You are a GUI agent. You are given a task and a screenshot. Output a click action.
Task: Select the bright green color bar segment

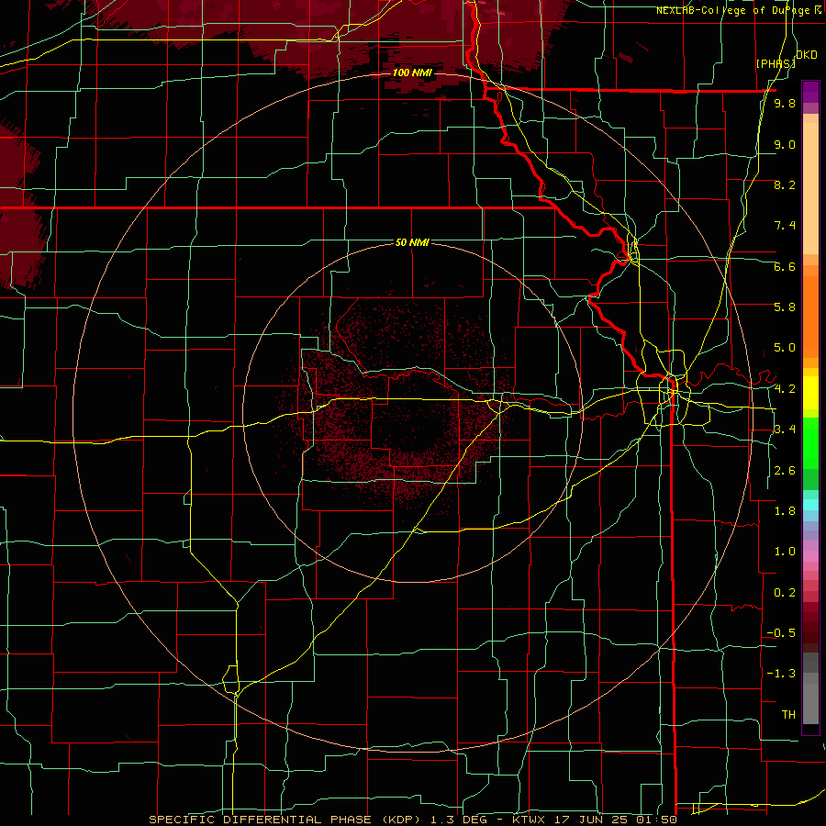click(x=810, y=442)
